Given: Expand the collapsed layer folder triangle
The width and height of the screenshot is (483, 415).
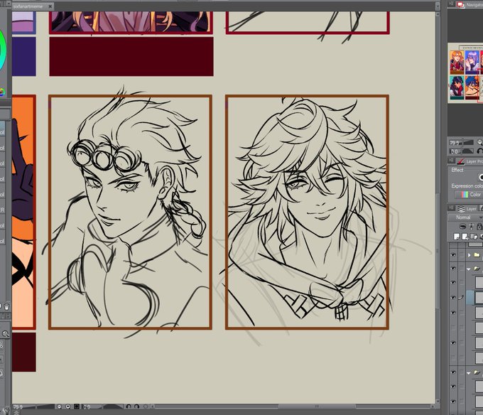Looking at the screenshot, I should pyautogui.click(x=469, y=255).
